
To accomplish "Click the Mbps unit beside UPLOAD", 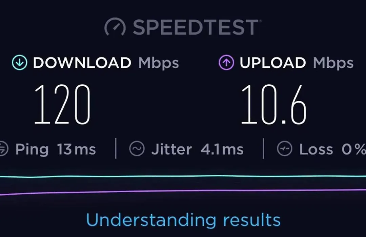I will pyautogui.click(x=333, y=63).
